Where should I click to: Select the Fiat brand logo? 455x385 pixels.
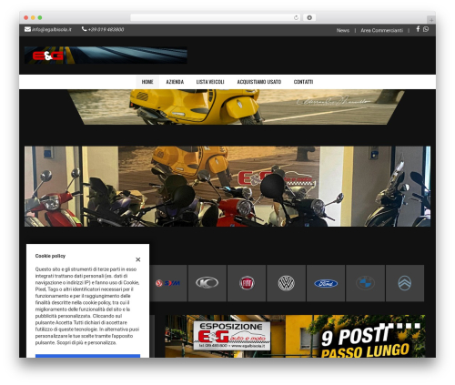[x=247, y=283]
